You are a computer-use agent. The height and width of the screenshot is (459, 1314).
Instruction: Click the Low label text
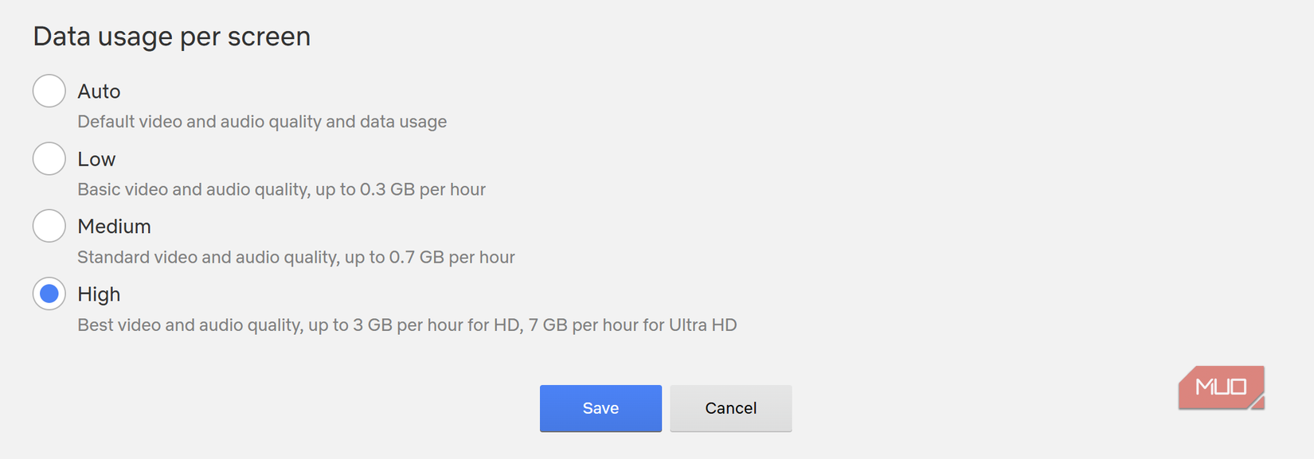click(96, 158)
